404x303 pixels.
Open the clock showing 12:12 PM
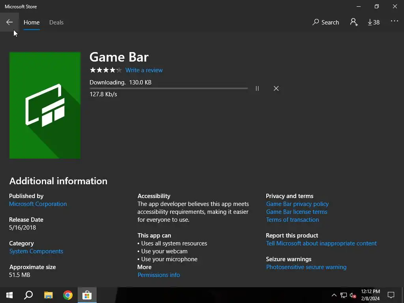pyautogui.click(x=370, y=295)
